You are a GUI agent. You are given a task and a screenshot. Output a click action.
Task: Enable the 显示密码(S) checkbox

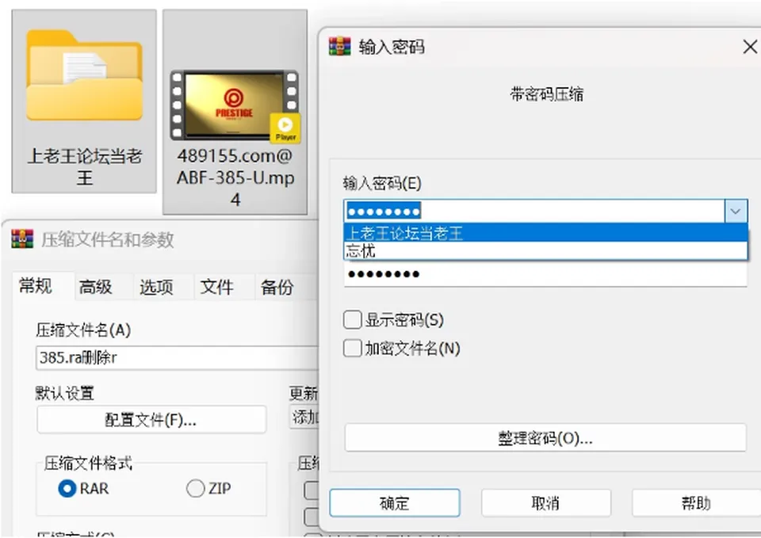(x=352, y=320)
